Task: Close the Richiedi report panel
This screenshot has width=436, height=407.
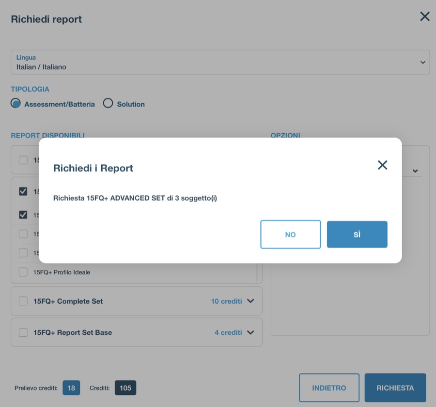Action: (x=424, y=16)
